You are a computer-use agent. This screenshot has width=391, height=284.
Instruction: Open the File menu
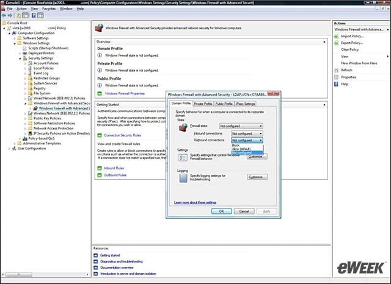click(10, 9)
